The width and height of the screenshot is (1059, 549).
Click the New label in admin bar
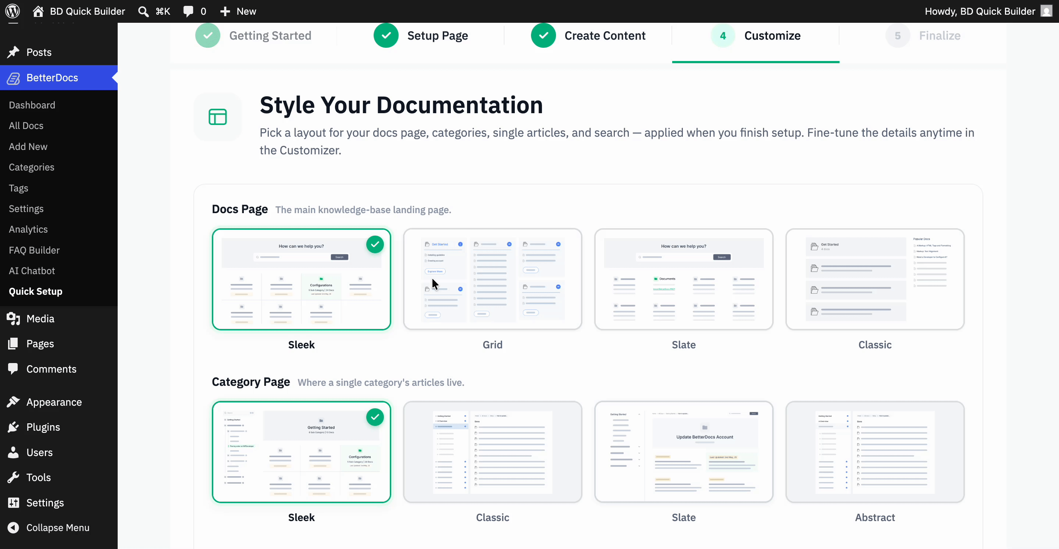pyautogui.click(x=246, y=11)
